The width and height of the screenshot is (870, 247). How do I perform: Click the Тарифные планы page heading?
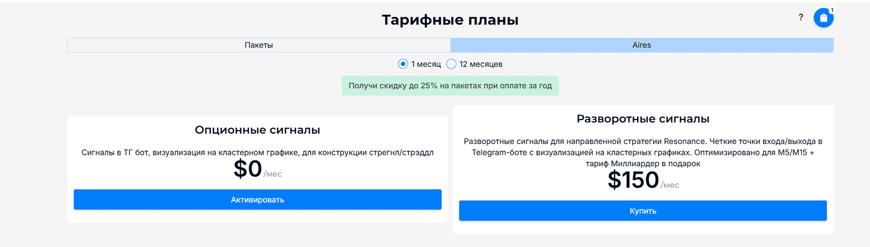[450, 20]
